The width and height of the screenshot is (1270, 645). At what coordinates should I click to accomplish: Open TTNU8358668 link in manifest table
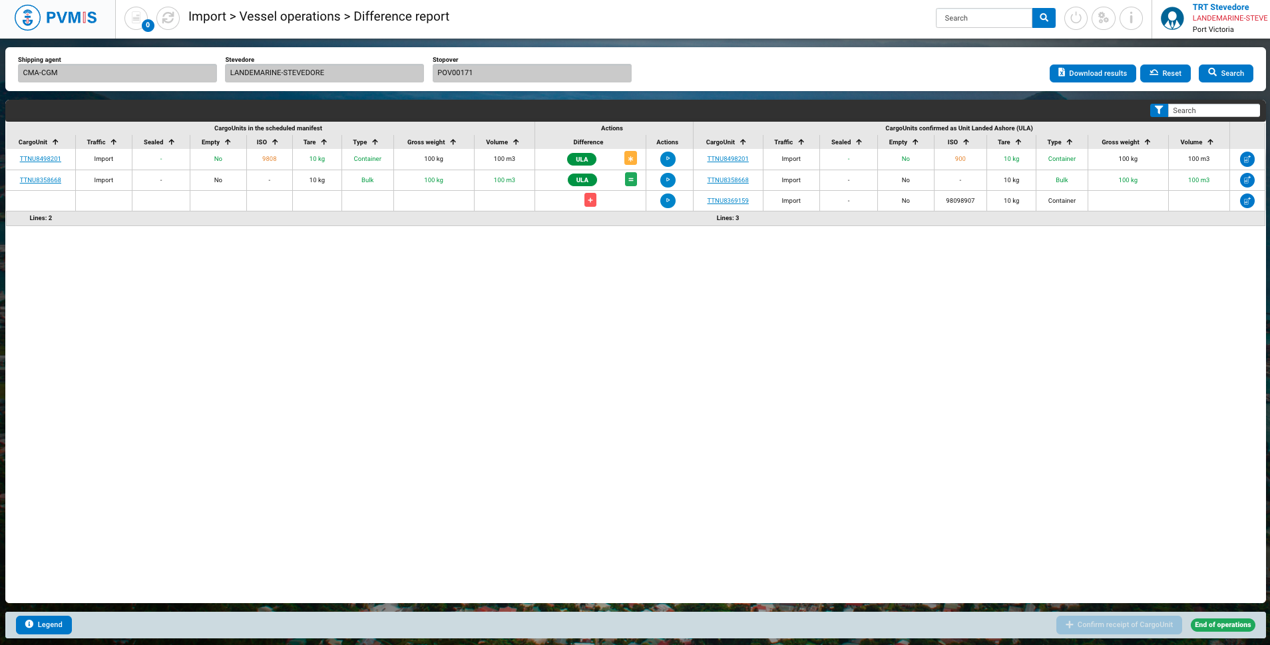(41, 180)
